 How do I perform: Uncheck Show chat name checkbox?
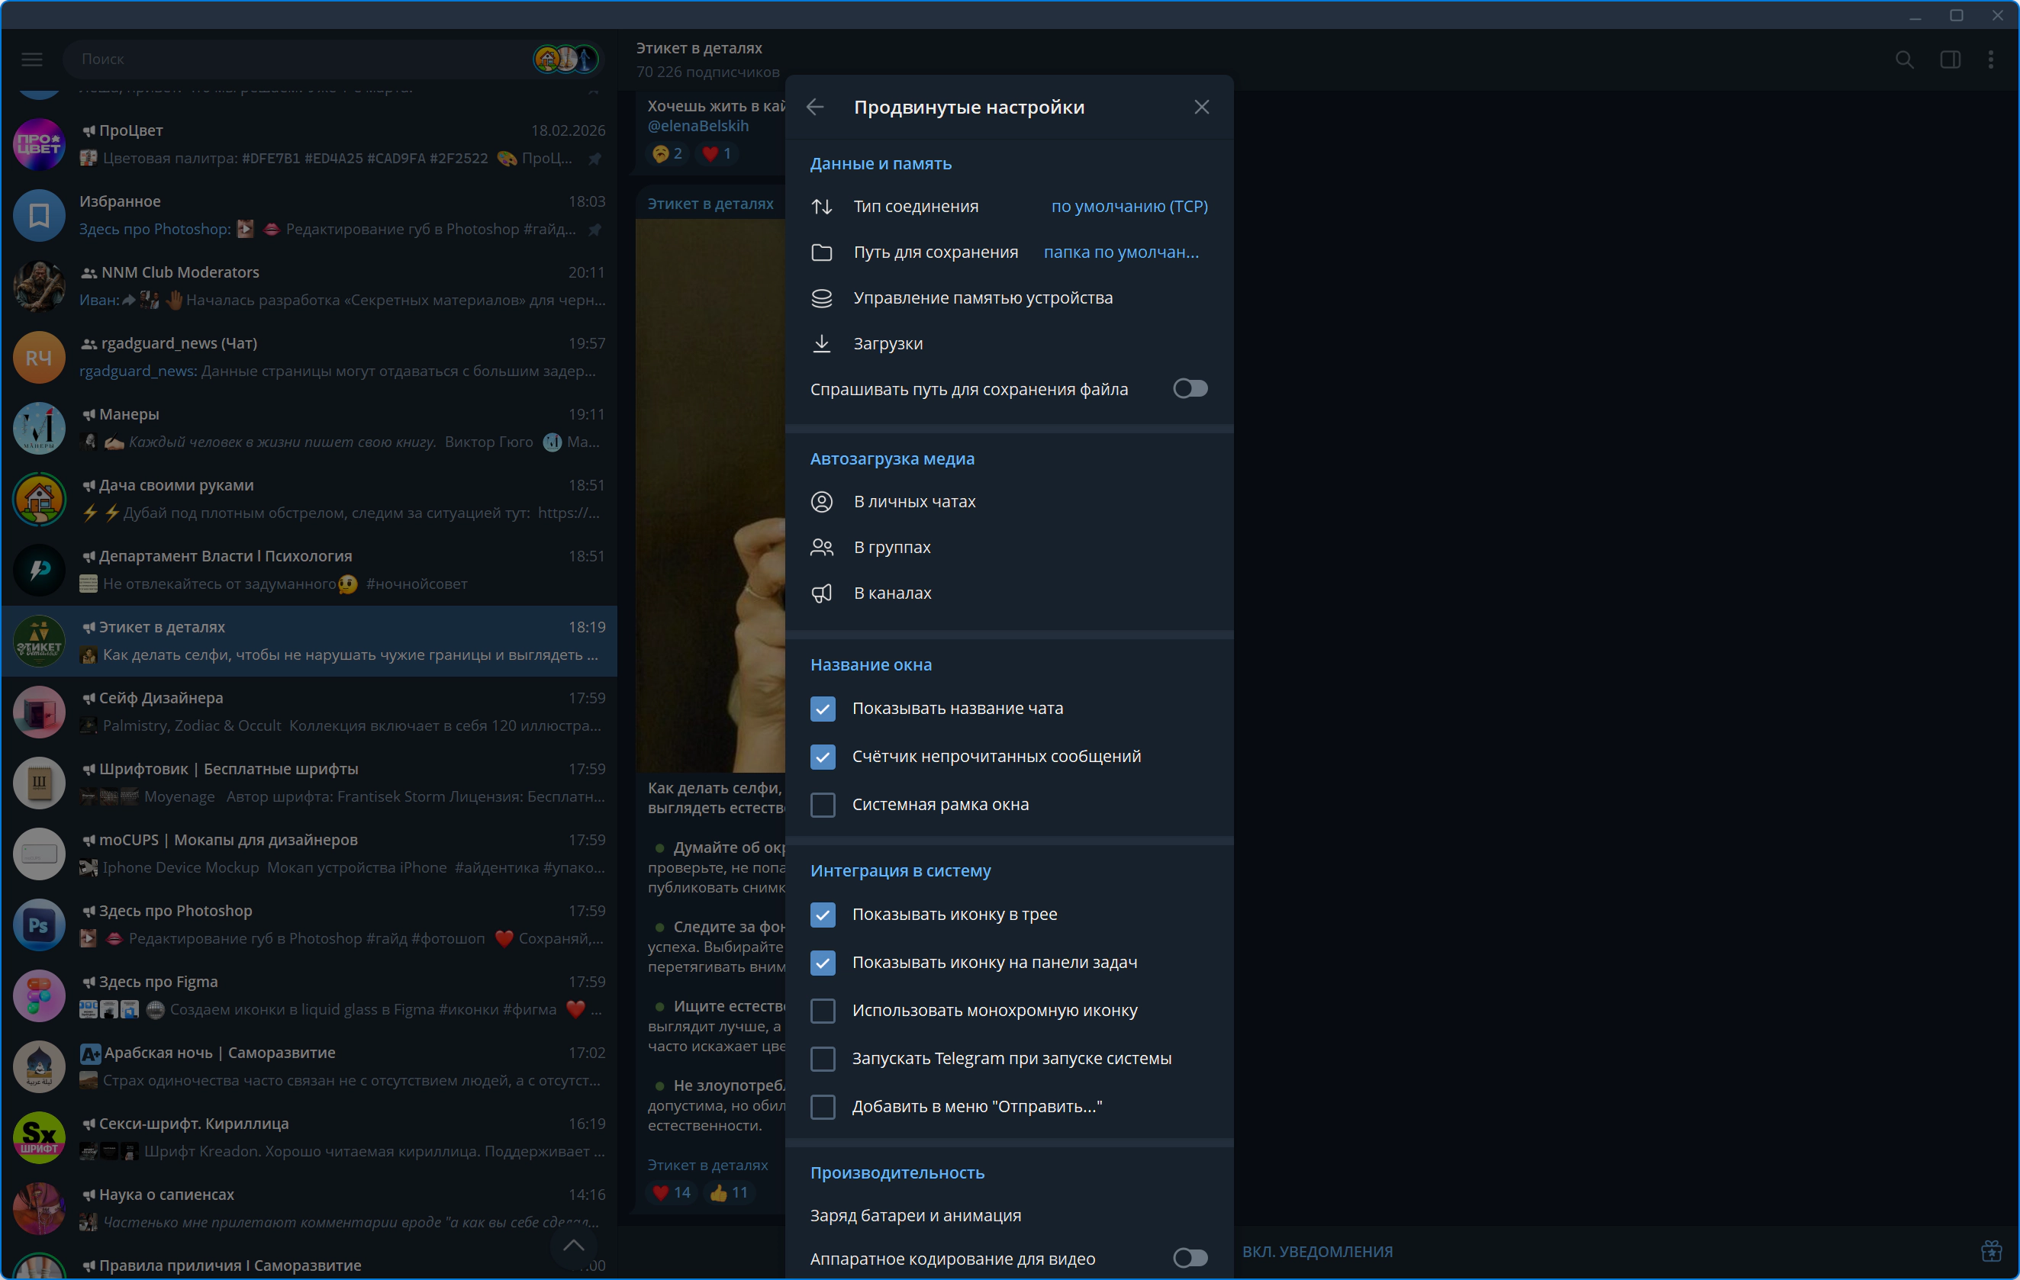coord(823,709)
